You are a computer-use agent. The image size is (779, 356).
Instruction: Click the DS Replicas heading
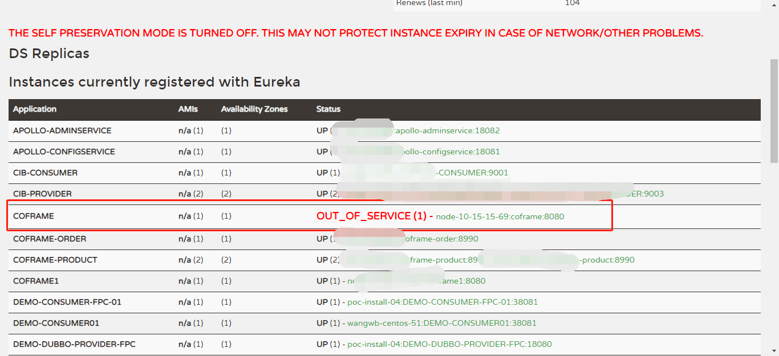(x=49, y=54)
